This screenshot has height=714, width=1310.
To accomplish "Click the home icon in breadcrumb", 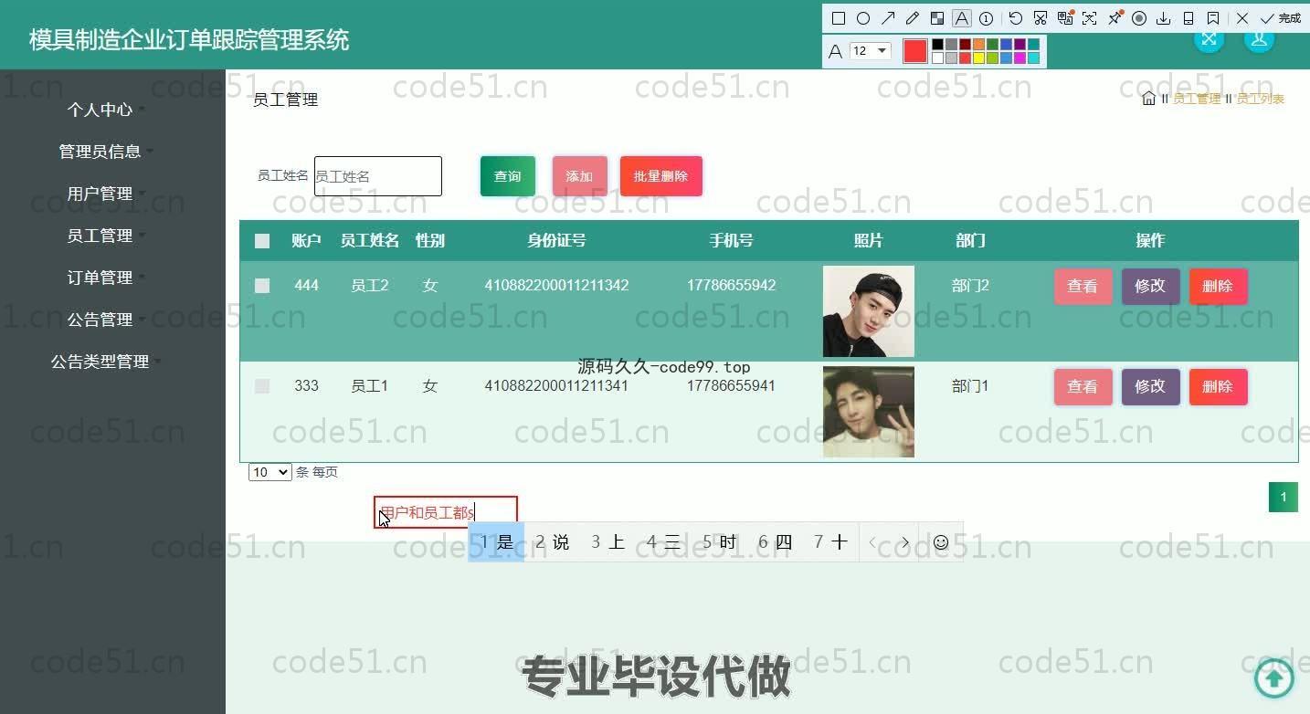I will [x=1149, y=99].
